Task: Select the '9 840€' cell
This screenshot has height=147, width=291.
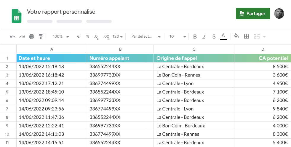Action: 263,109
